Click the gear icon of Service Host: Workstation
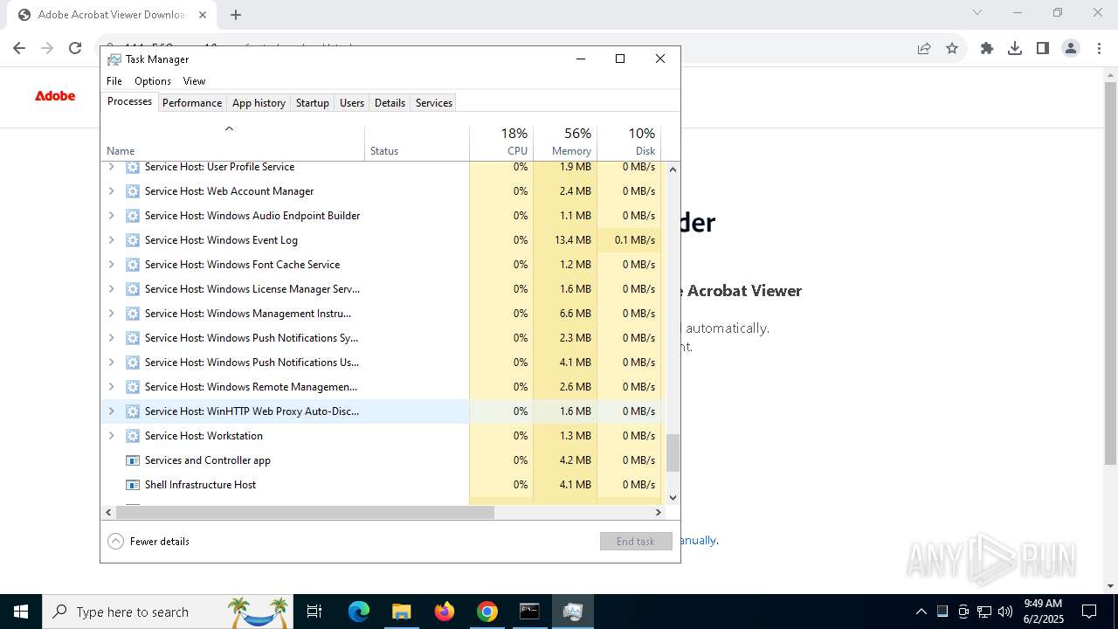1118x629 pixels. pyautogui.click(x=133, y=436)
